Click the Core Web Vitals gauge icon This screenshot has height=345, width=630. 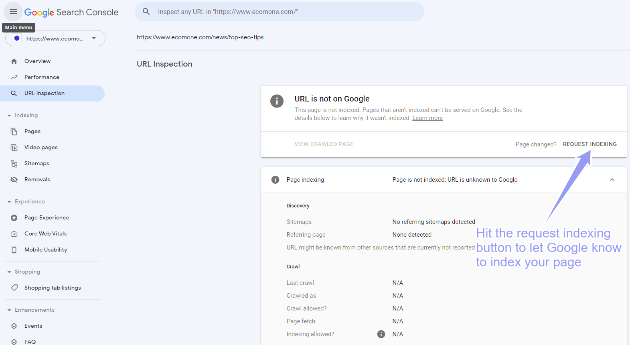click(x=14, y=234)
